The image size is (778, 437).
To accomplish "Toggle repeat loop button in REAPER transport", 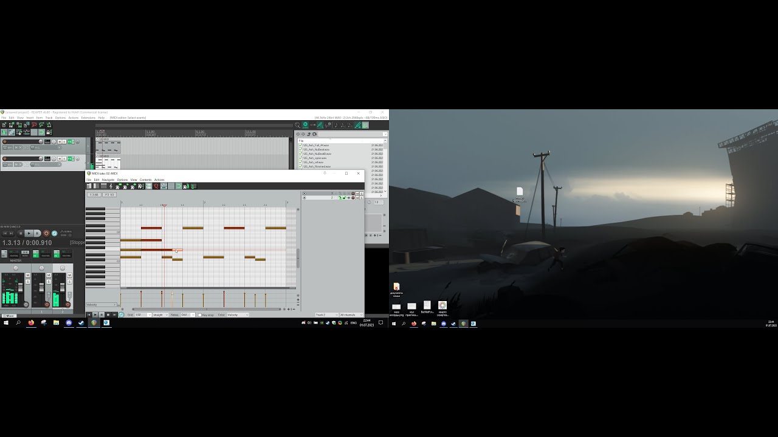I will [54, 233].
